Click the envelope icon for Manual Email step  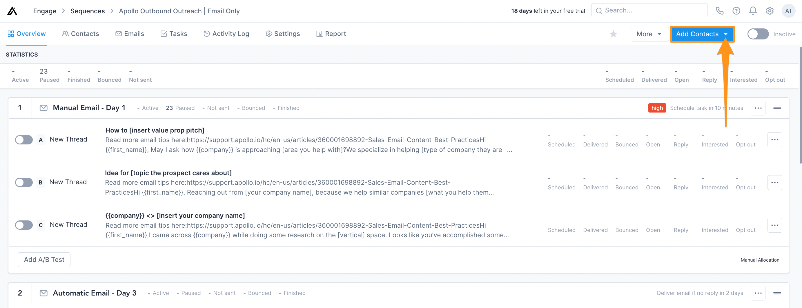click(x=43, y=108)
